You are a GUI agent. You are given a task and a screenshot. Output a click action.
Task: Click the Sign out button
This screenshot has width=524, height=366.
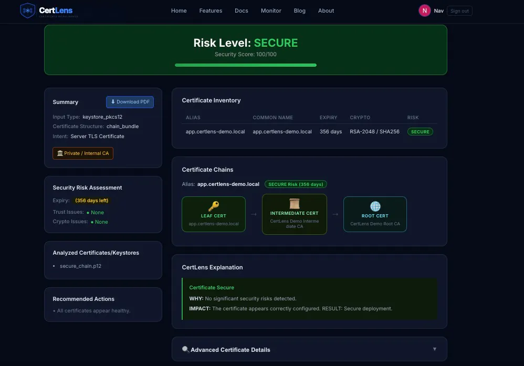point(459,11)
